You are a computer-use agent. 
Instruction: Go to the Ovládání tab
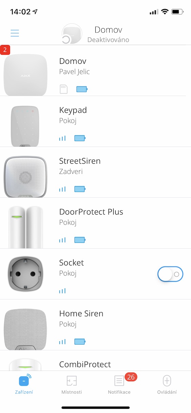click(167, 385)
